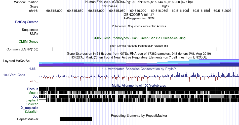The image size is (239, 125).
Task: Click the 69,516,200 ruler coordinate
Action: point(221,11)
